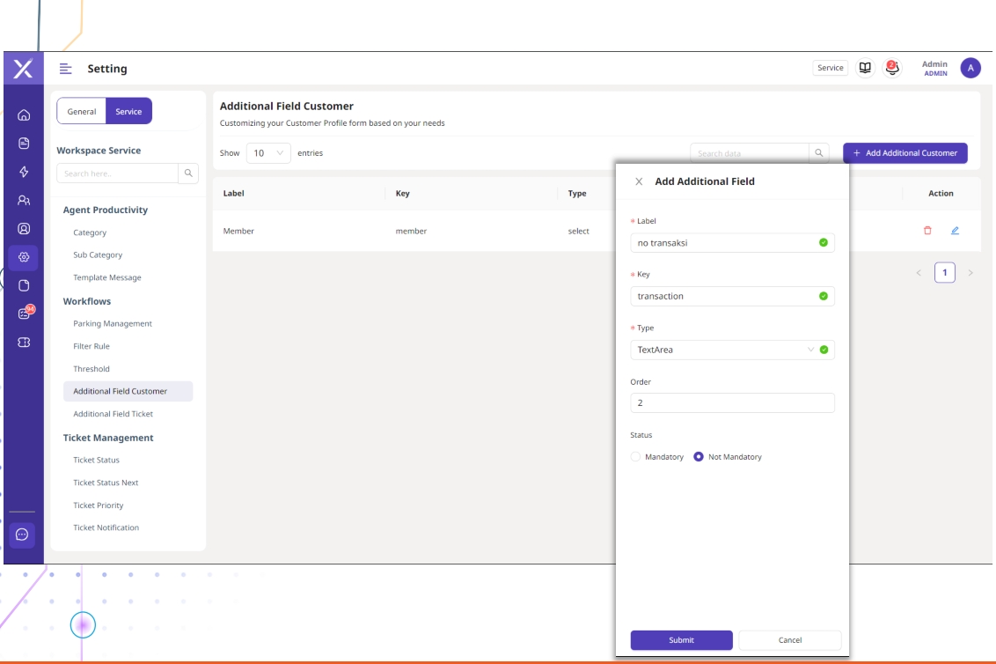The width and height of the screenshot is (996, 664).
Task: Click the home icon in left sidebar
Action: pos(24,114)
